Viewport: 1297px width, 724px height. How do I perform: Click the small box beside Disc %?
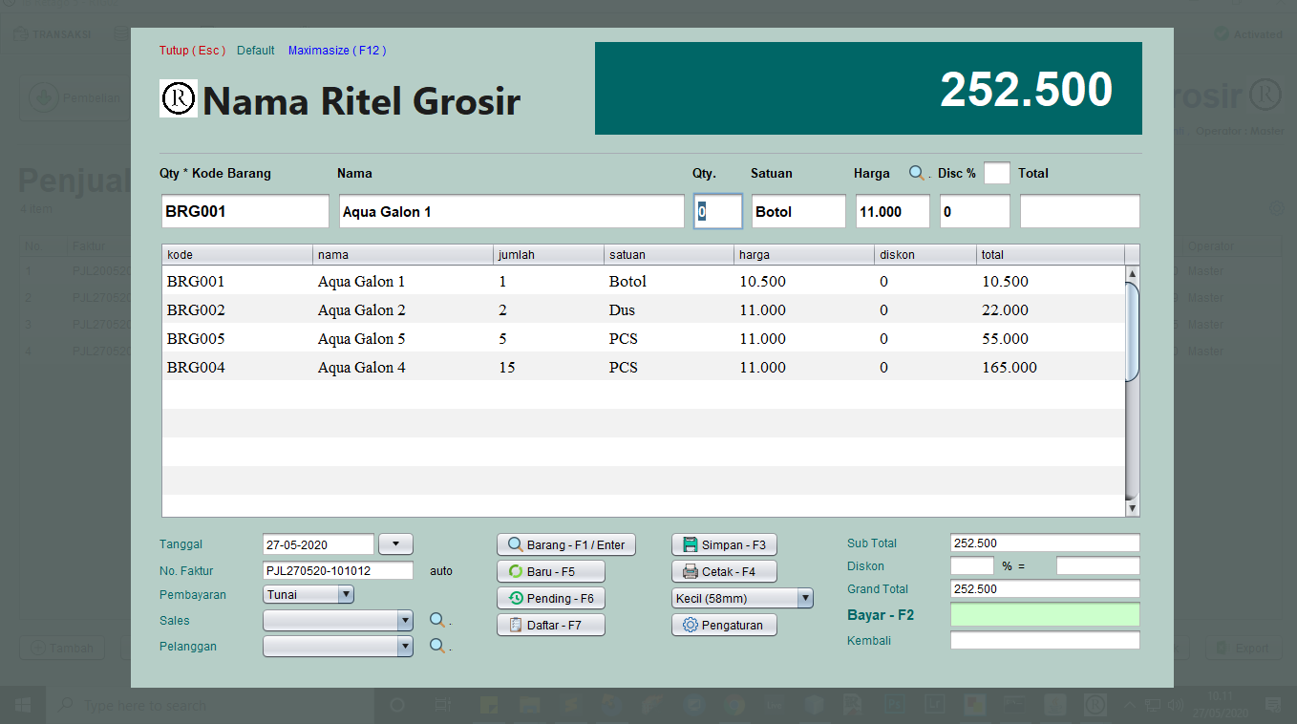[996, 173]
